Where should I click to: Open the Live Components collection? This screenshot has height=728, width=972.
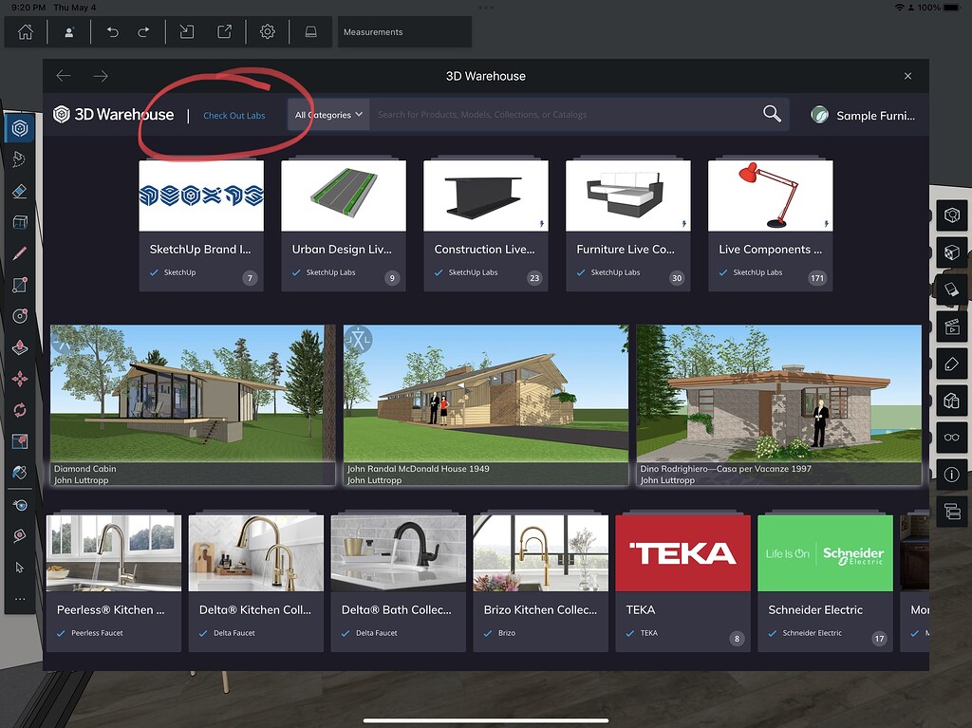pyautogui.click(x=770, y=225)
